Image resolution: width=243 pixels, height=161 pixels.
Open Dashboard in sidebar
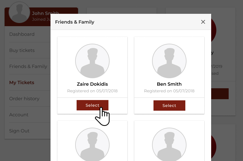(22, 34)
